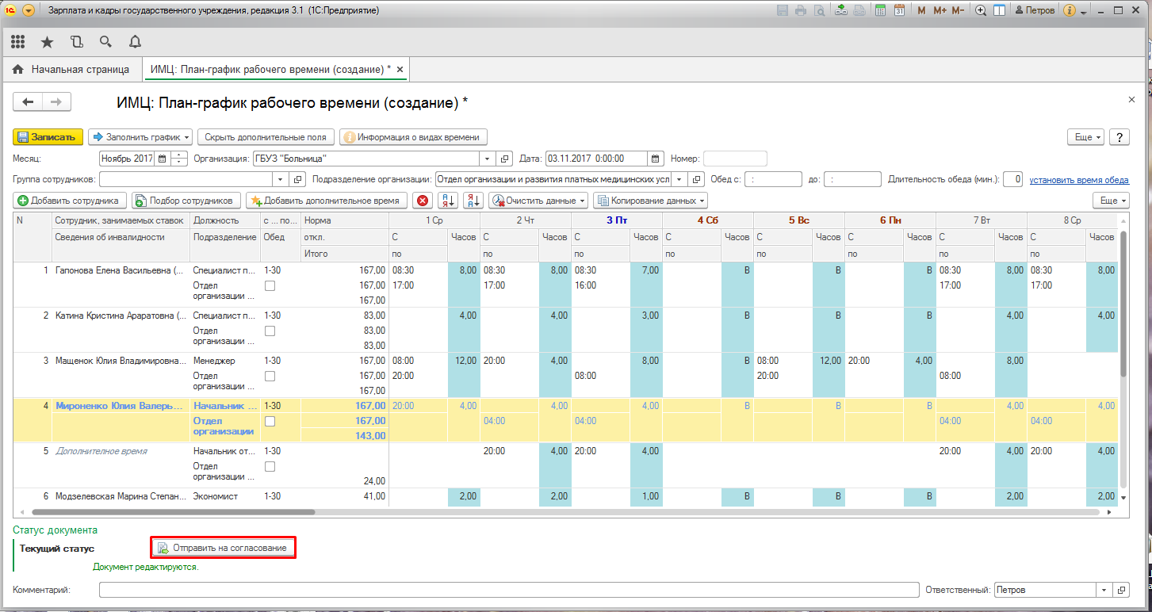
Task: Open the sections menu grid icon
Action: tap(17, 42)
